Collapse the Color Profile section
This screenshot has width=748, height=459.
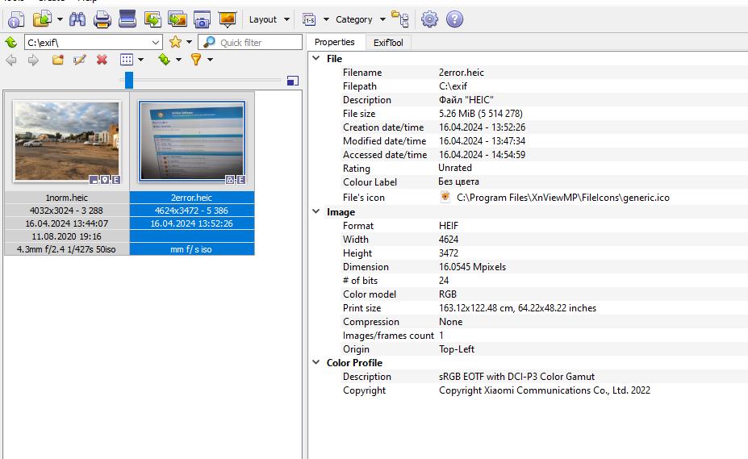pyautogui.click(x=315, y=363)
